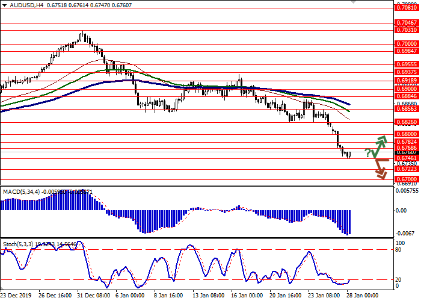Select the 0.70000 price level label
421x301 pixels.
click(x=407, y=44)
